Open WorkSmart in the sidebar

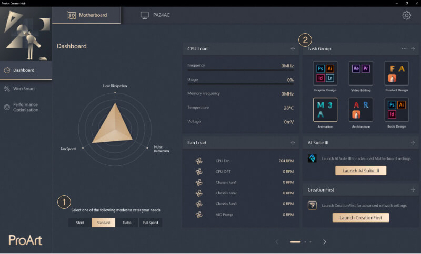click(x=23, y=89)
